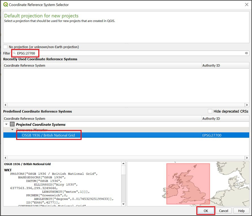Click the right scroll arrow under Recently Used list
252x216 pixels.
(247, 105)
